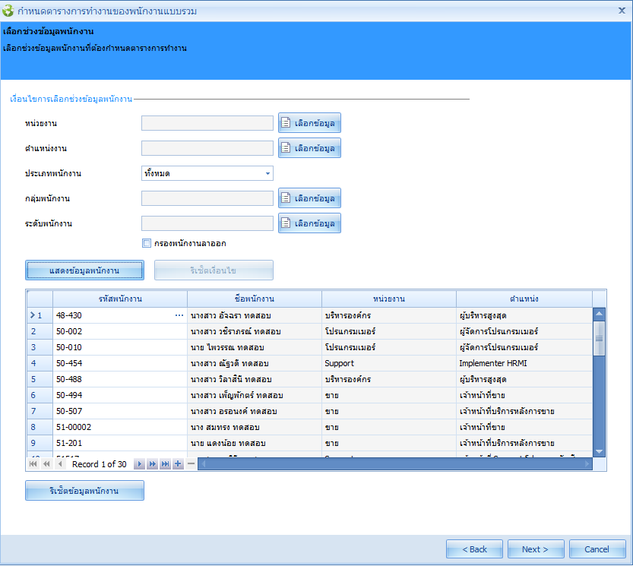633x566 pixels.
Task: Click ตำแหน่งงาน input field
Action: (207, 148)
